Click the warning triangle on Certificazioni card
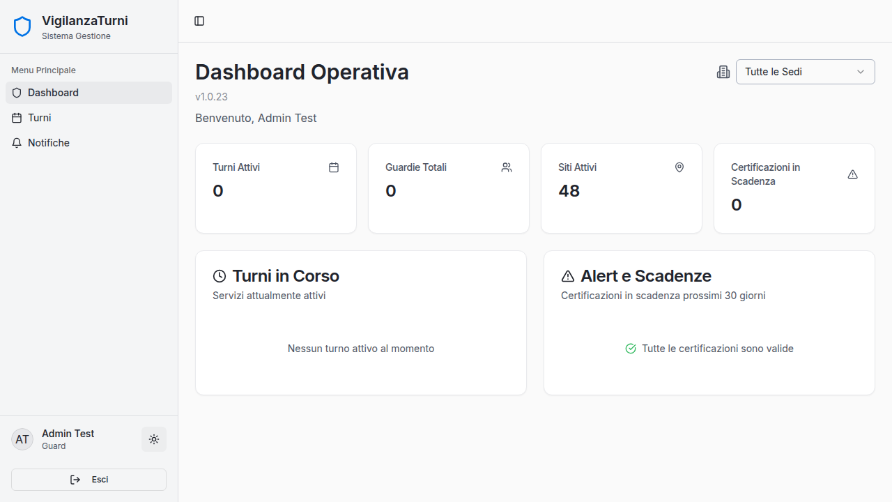 point(852,174)
